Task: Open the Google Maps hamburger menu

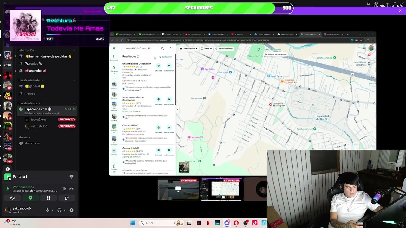Action: (114, 48)
